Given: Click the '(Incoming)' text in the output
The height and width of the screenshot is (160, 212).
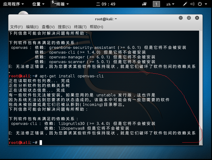Looking at the screenshot, I should pos(91,105).
